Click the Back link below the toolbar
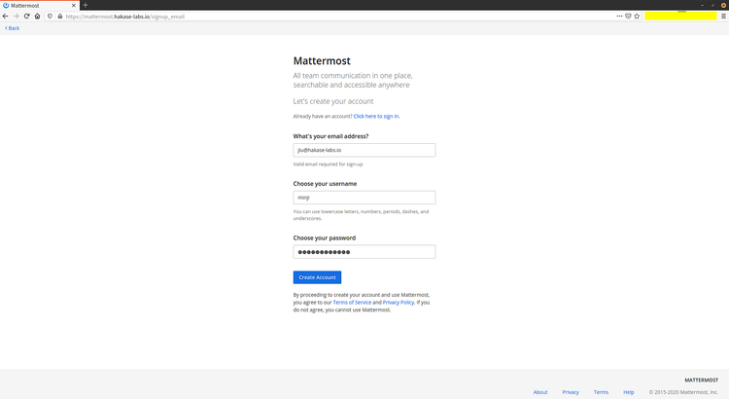Image resolution: width=729 pixels, height=399 pixels. tap(12, 28)
